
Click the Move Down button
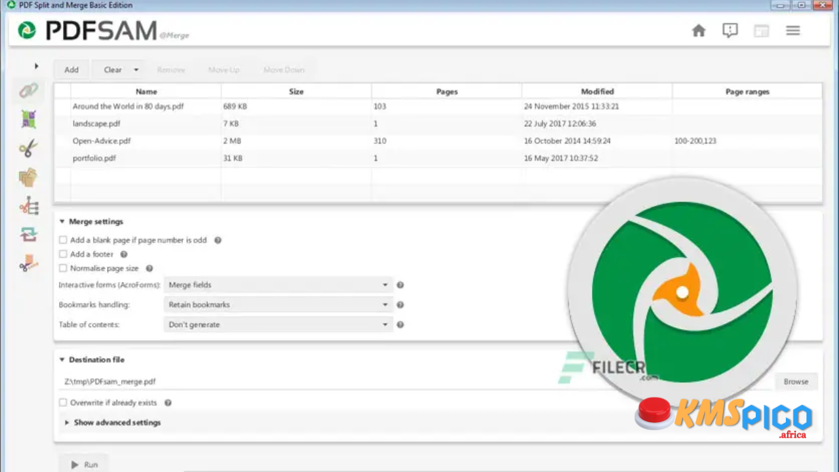[x=284, y=69]
